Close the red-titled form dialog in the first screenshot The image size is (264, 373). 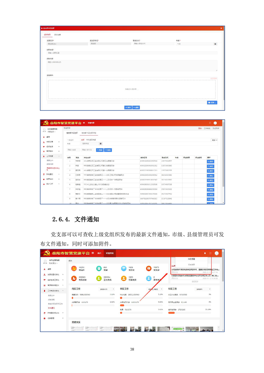[x=221, y=28]
